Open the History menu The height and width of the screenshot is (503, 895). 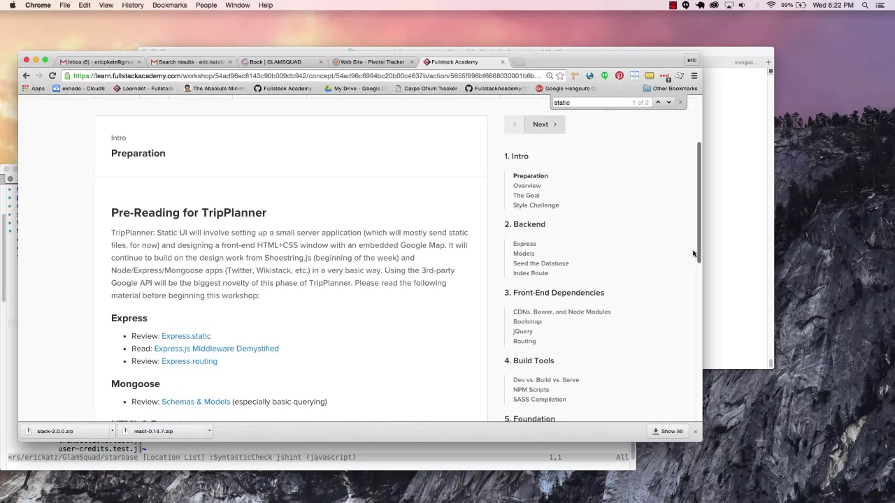coord(132,5)
